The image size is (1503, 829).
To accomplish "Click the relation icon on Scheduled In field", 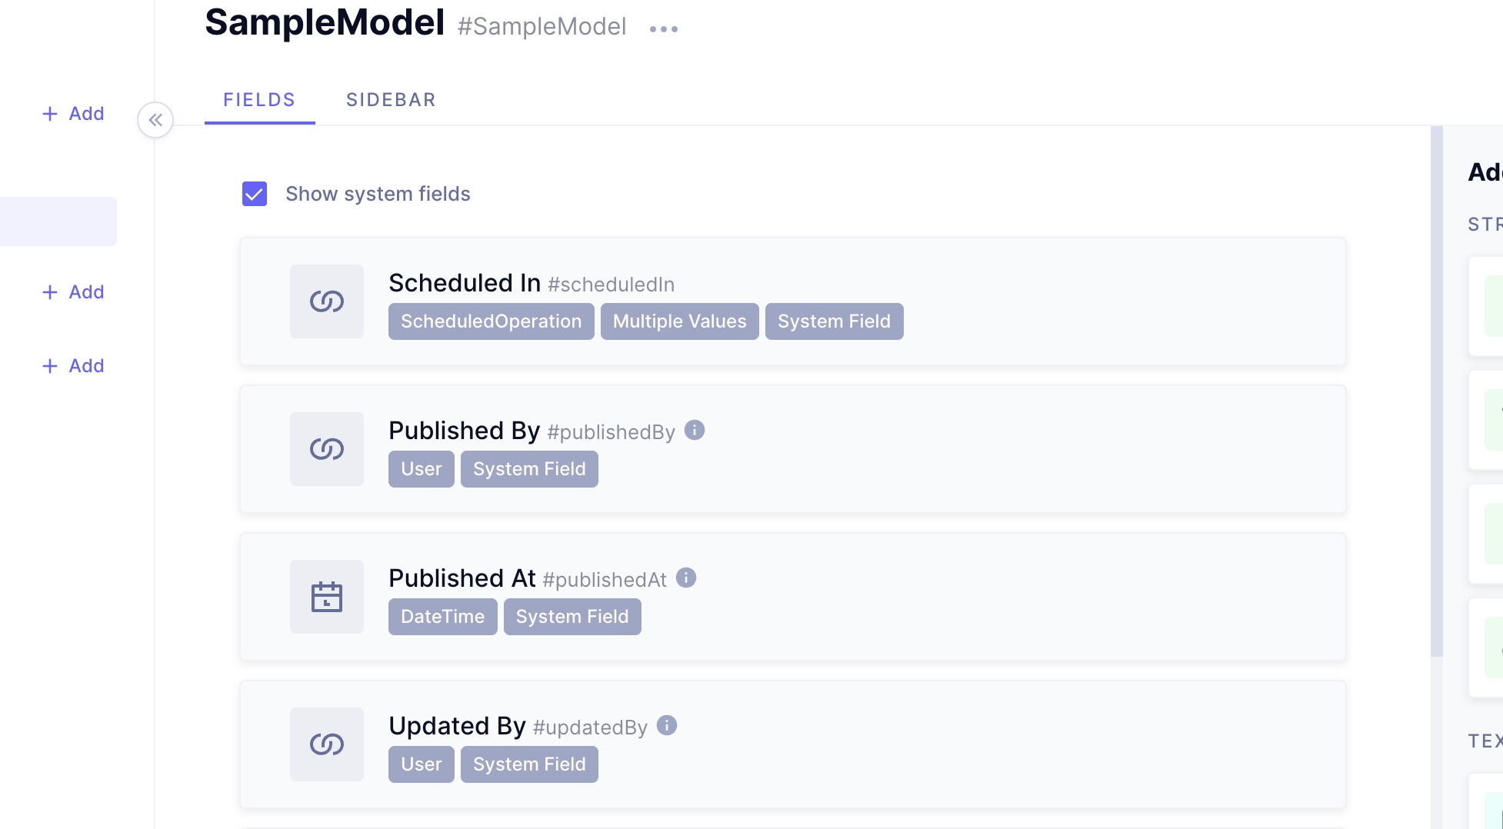I will (327, 301).
